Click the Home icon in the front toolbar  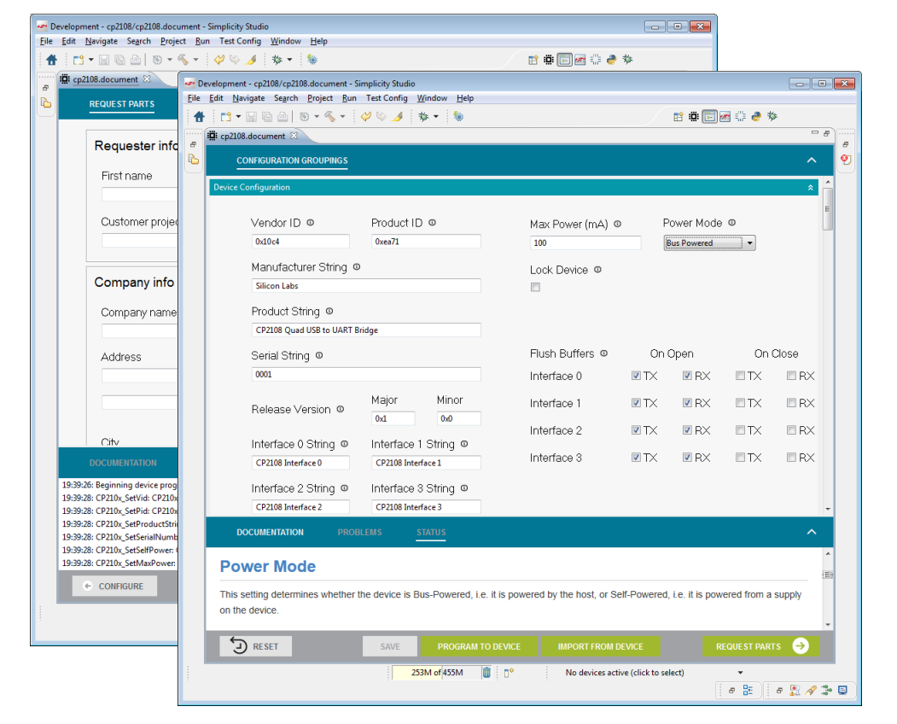tap(199, 117)
